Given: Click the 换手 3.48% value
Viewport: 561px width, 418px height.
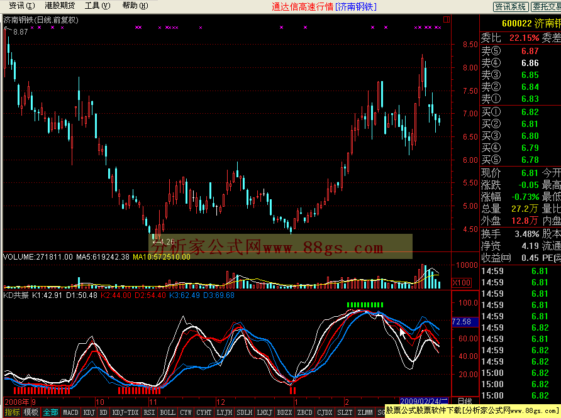Looking at the screenshot, I should click(x=526, y=234).
